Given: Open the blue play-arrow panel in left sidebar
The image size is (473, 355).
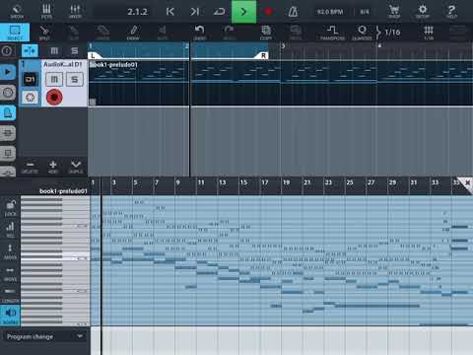Looking at the screenshot, I should 8,72.
